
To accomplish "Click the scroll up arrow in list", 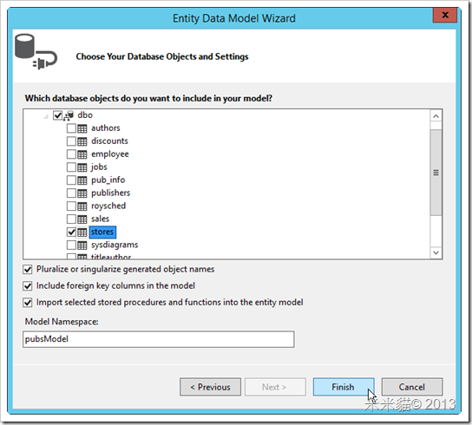I will [x=436, y=116].
